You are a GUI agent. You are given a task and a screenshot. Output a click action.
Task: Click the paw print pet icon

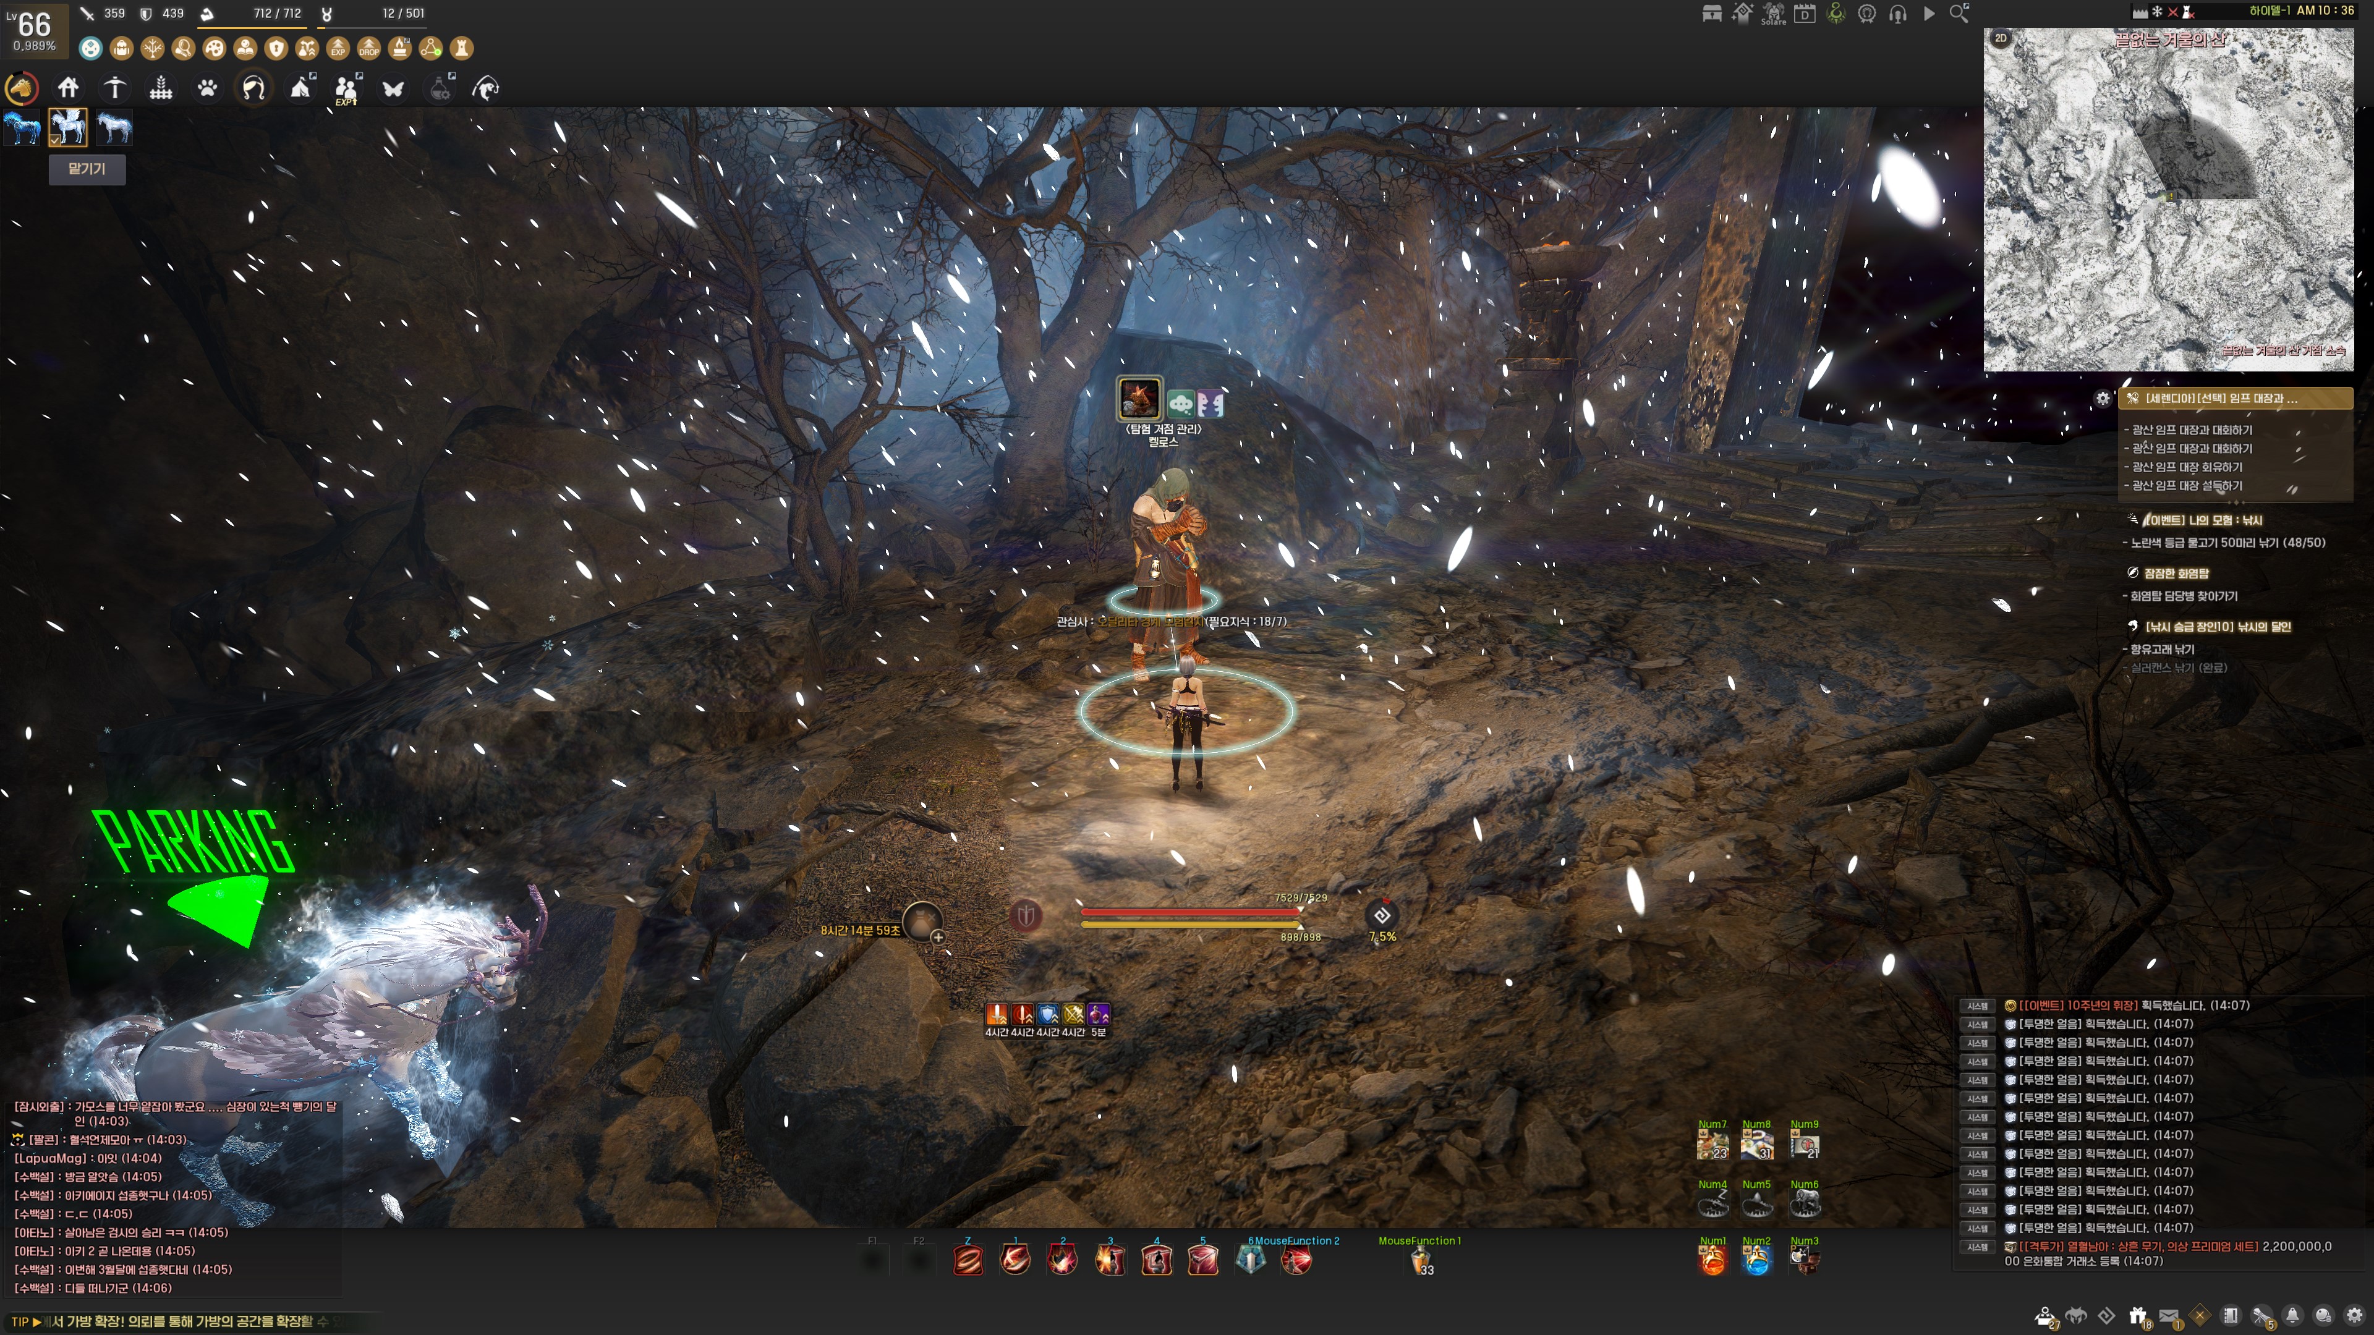207,88
